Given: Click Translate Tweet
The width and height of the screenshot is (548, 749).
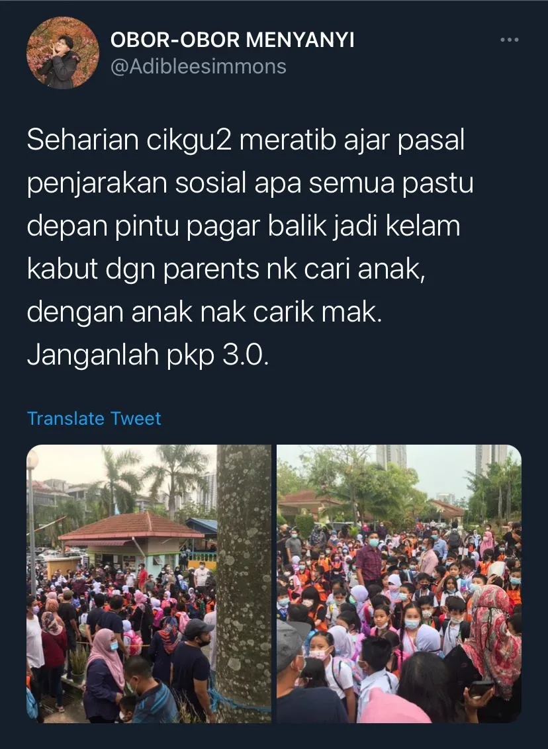Looking at the screenshot, I should pos(94,418).
